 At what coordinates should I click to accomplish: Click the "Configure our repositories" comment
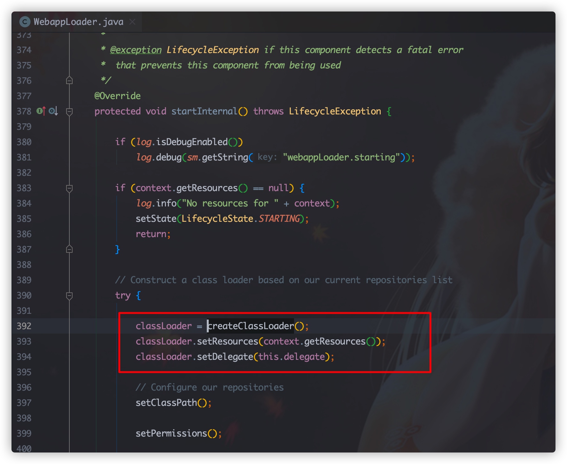point(210,387)
